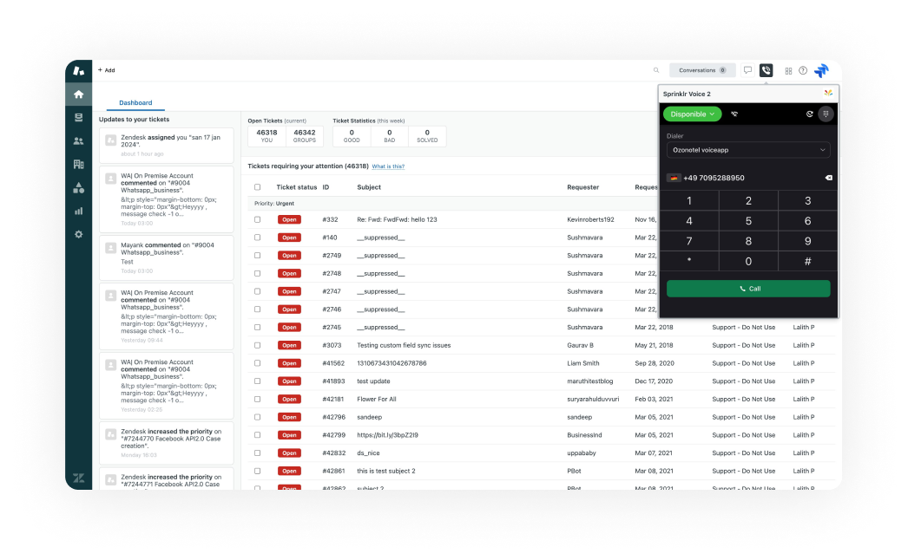Click the green Call button
The height and width of the screenshot is (560, 908).
click(748, 289)
